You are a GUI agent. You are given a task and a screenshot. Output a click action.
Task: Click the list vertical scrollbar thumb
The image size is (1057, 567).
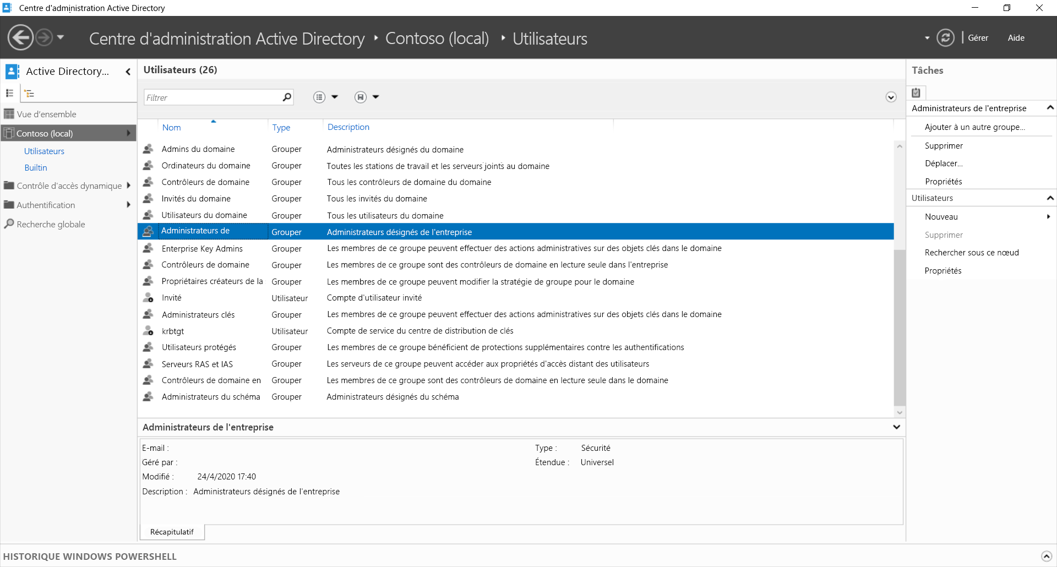899,328
